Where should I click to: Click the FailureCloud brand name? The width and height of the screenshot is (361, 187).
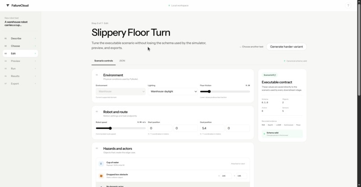pos(20,5)
